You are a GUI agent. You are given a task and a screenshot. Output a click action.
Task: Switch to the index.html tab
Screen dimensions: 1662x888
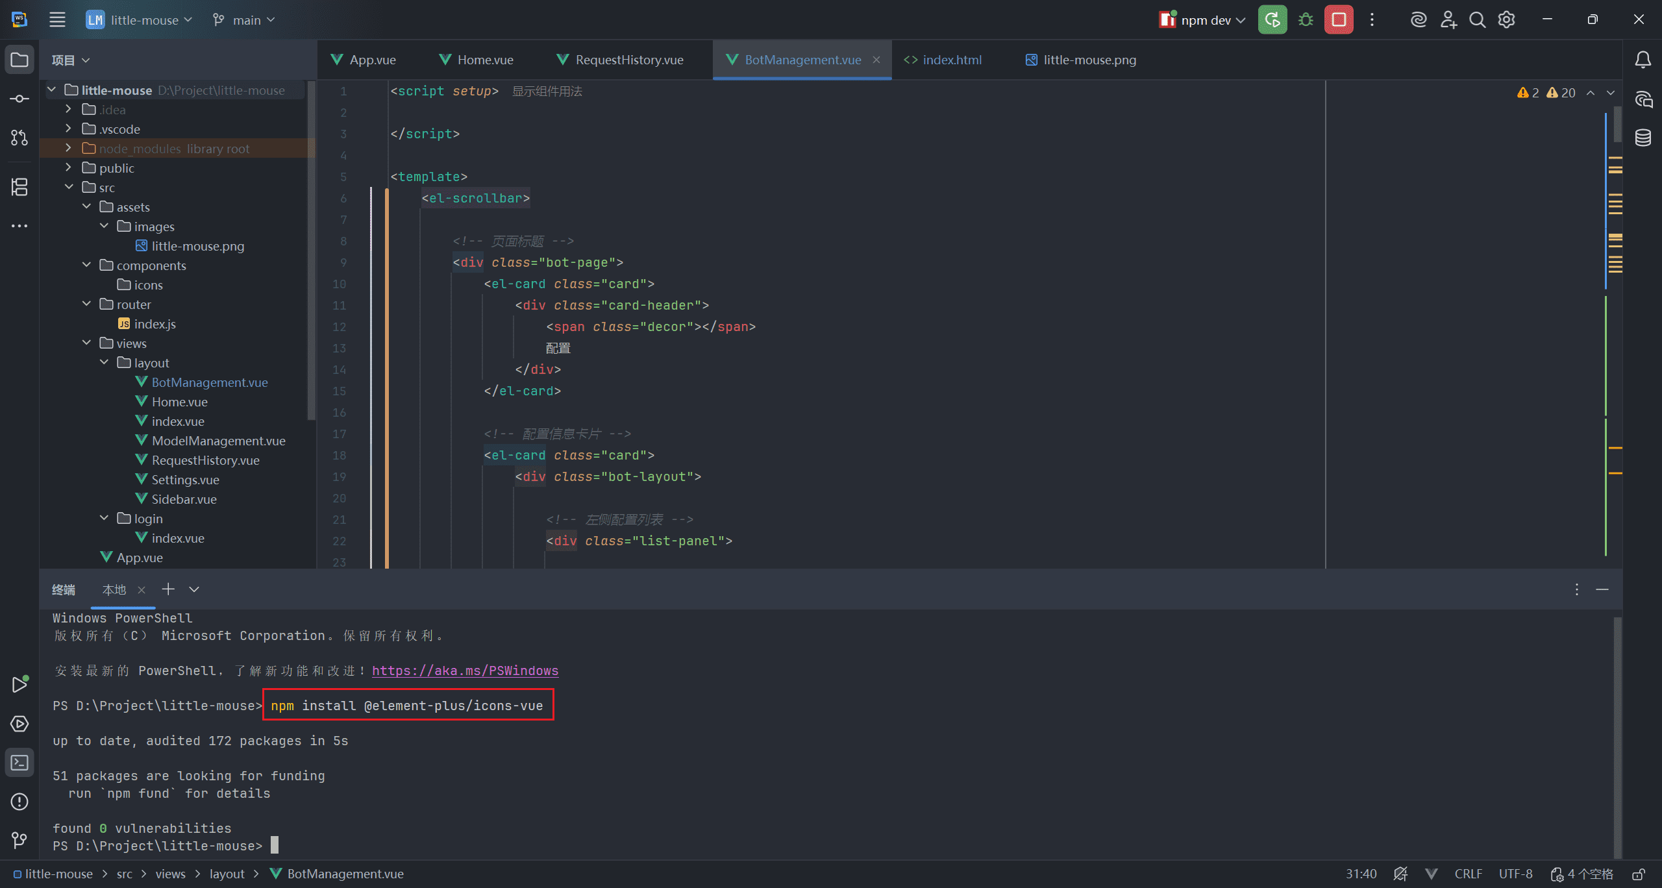[951, 60]
